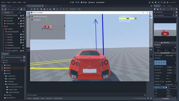Switch to Shader Editor bottom tab
179x101 pixels.
[x=58, y=98]
